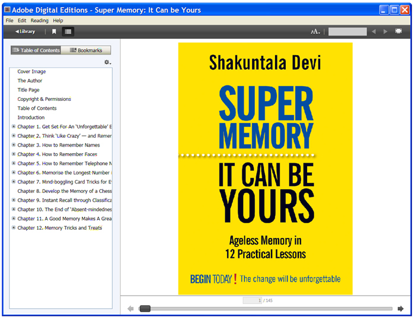Return to Library view

tap(25, 31)
